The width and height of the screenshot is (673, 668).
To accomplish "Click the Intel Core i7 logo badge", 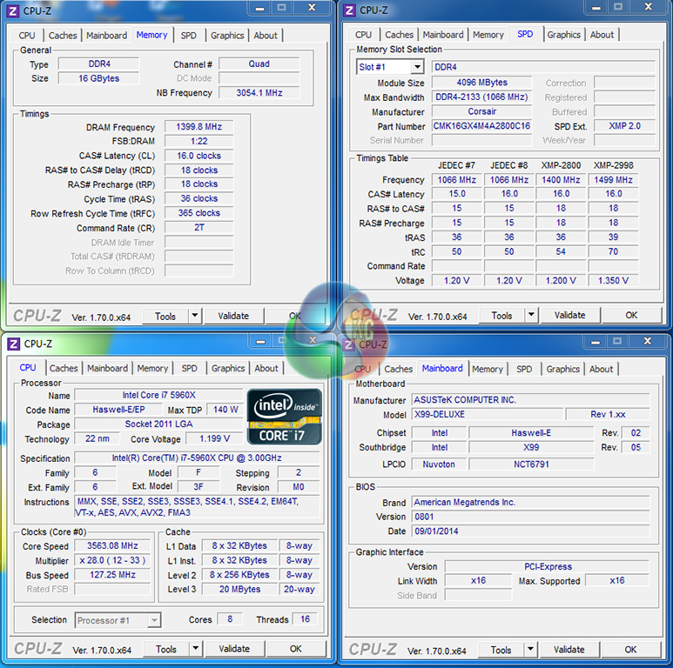I will pos(285,416).
